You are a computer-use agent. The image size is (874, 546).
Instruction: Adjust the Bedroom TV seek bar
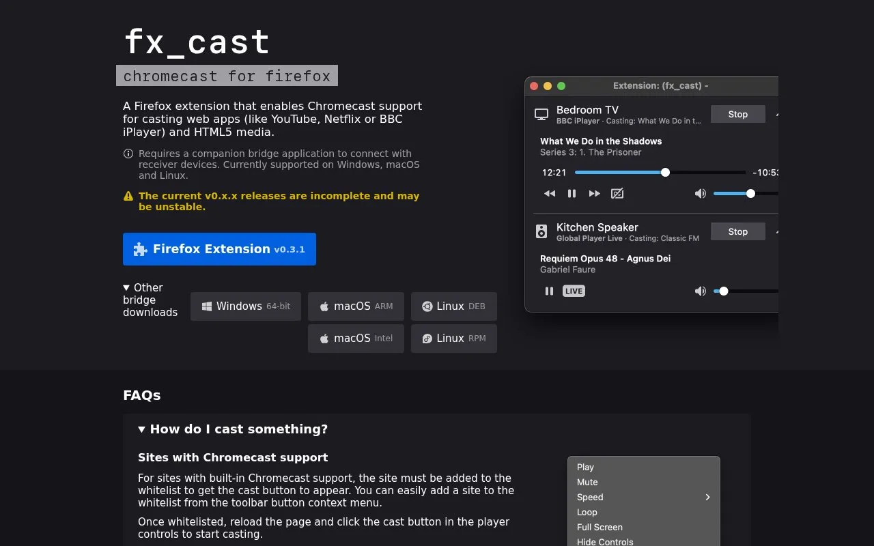tap(660, 173)
